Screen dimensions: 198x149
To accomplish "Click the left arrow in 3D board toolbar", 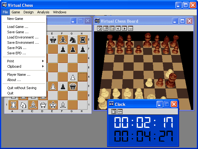I will (118, 28).
